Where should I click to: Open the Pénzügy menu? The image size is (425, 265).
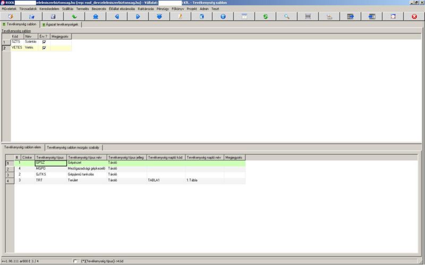(x=163, y=9)
